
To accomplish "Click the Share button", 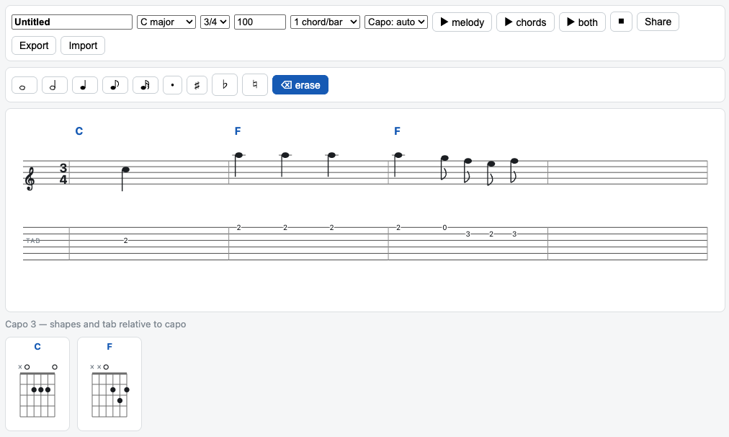I will [x=658, y=22].
